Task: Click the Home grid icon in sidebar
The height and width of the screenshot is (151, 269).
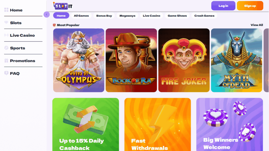Action: pyautogui.click(x=6, y=10)
